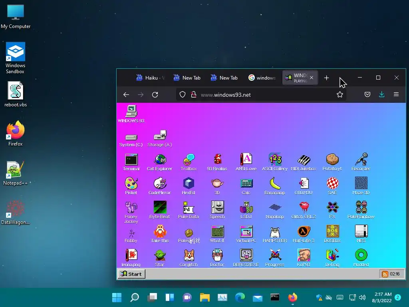This screenshot has height=307, width=409.
Task: Close the Windows 93 playing tab
Action: (x=312, y=78)
